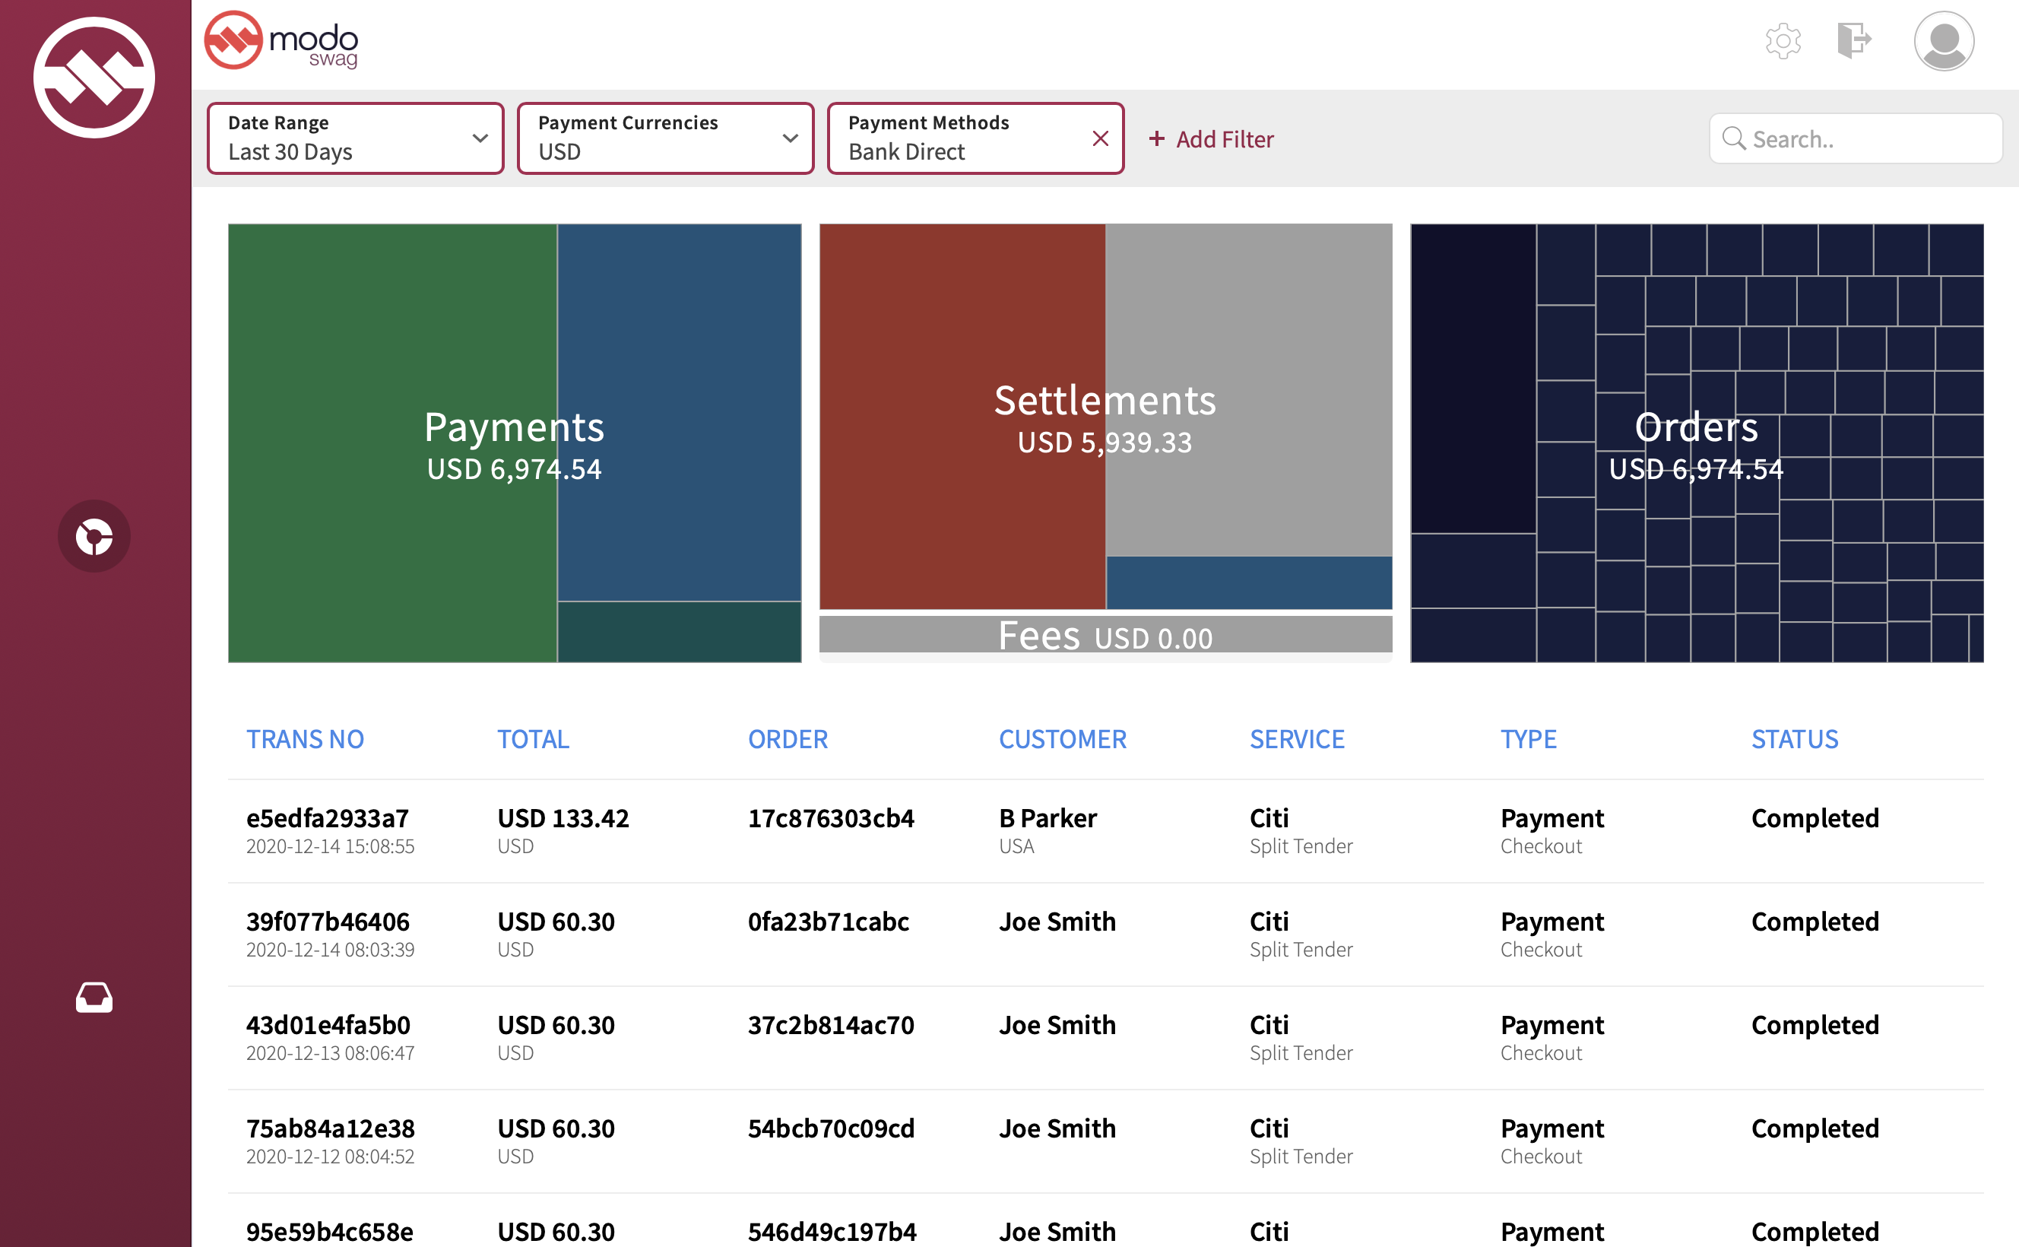Open the inbox tray icon in sidebar

tap(94, 997)
